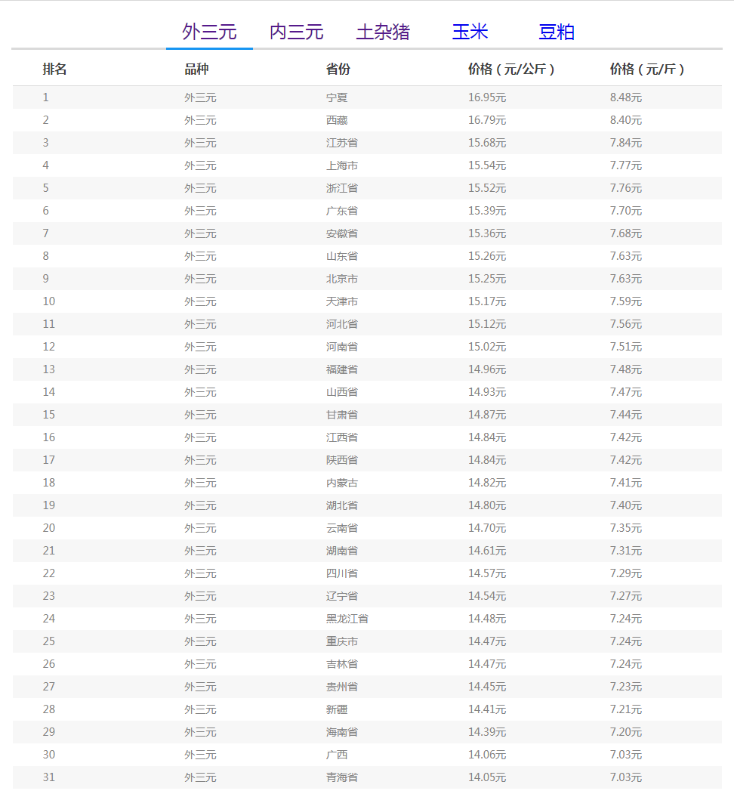
Task: Open the 内三元 tab
Action: (296, 32)
